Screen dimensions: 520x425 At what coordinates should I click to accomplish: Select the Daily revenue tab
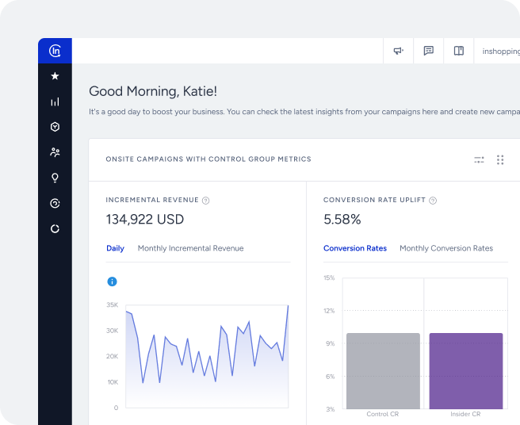(115, 248)
